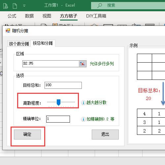Click the 搜索 label in search bar
The image size is (165, 165).
pos(111,5)
